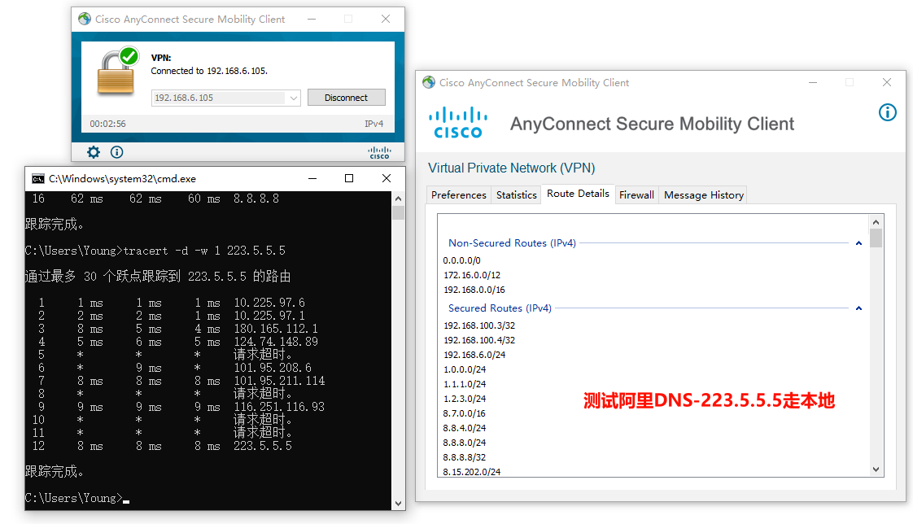Click the AnyConnect globe icon in the advanced window title

pos(429,82)
